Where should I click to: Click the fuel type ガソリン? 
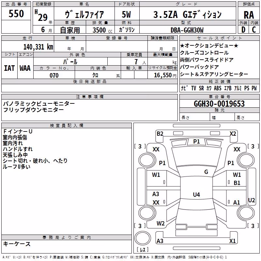(127, 30)
